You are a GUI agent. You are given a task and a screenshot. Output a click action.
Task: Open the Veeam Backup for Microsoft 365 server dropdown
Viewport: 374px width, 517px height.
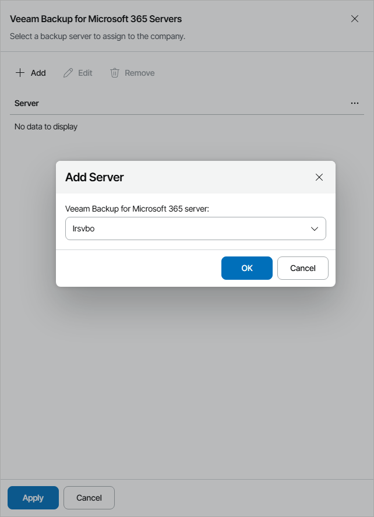tap(195, 228)
